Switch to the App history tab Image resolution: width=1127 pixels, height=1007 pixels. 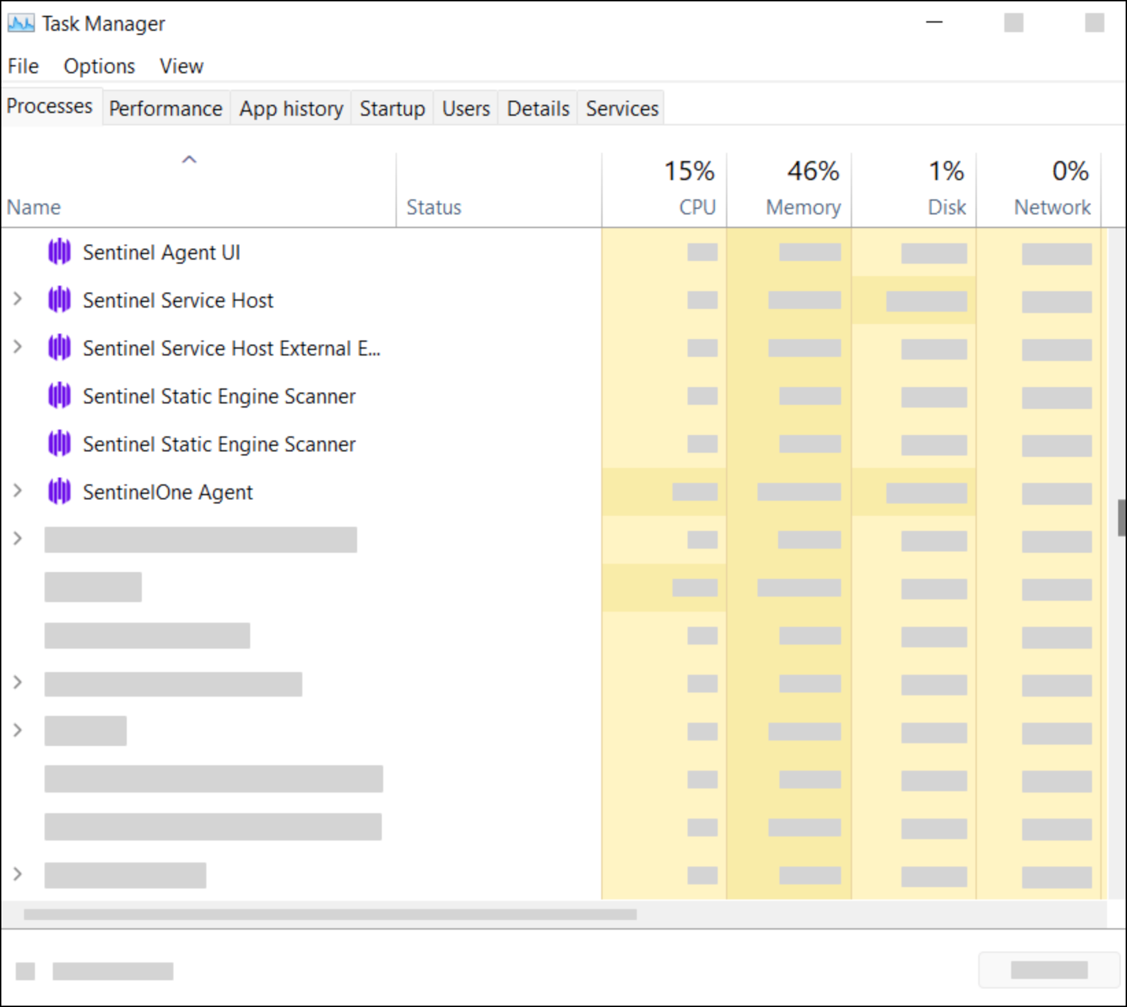(291, 109)
